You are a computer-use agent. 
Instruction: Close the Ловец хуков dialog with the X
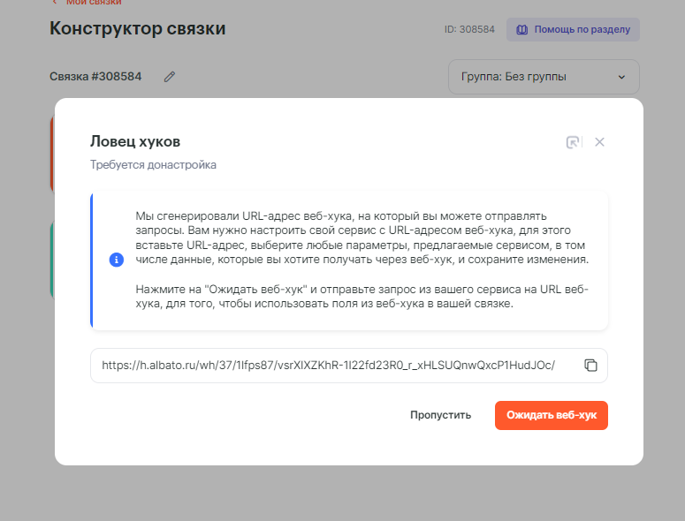pos(599,142)
